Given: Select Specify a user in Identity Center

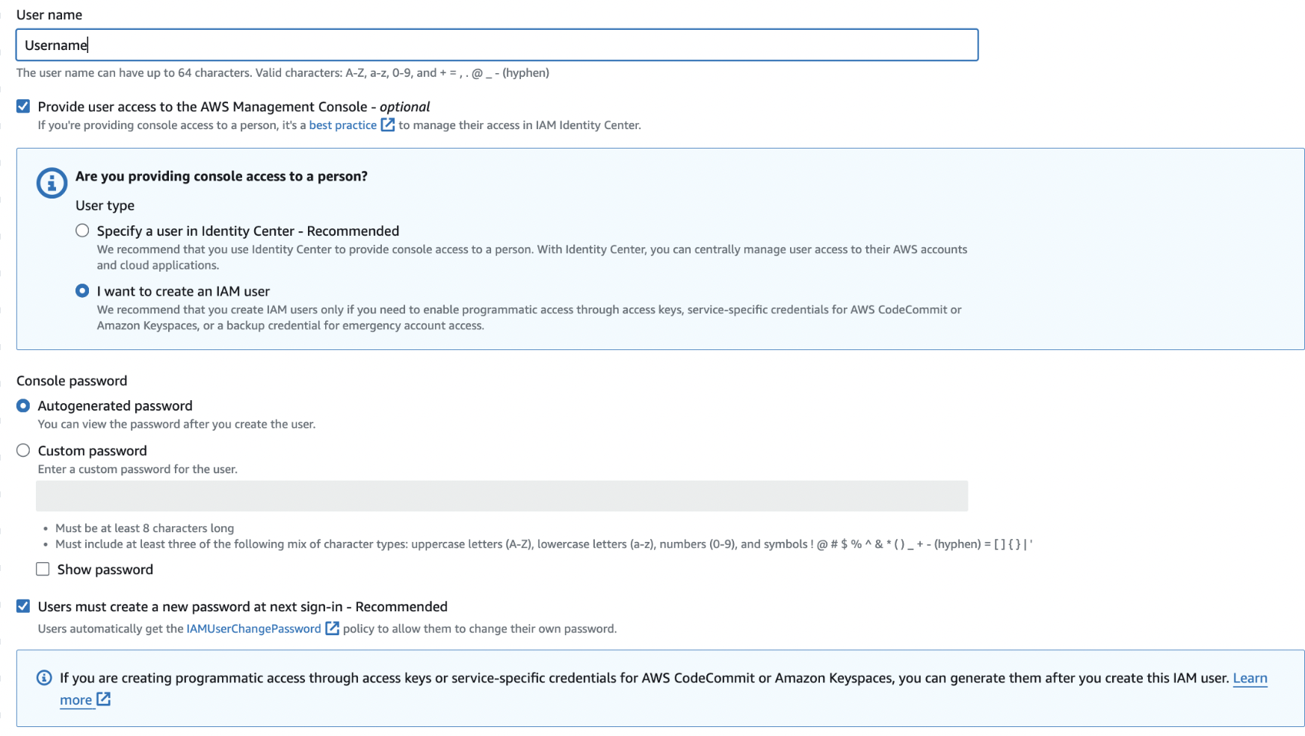Looking at the screenshot, I should pyautogui.click(x=82, y=231).
